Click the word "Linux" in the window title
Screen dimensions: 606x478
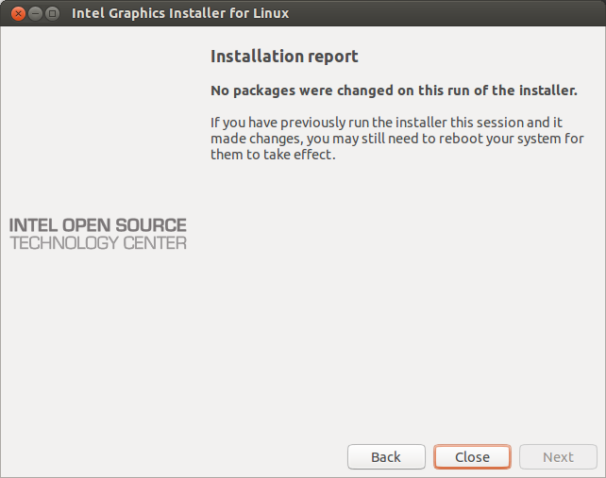coord(269,14)
